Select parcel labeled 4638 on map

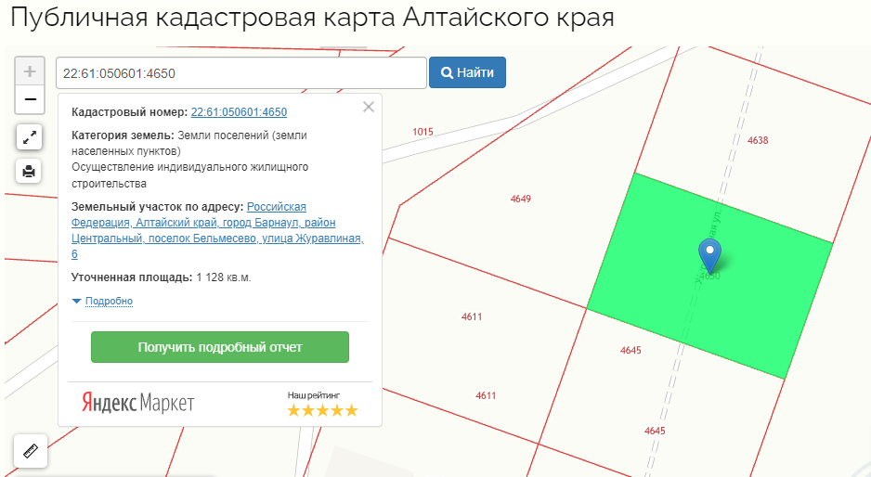click(758, 140)
